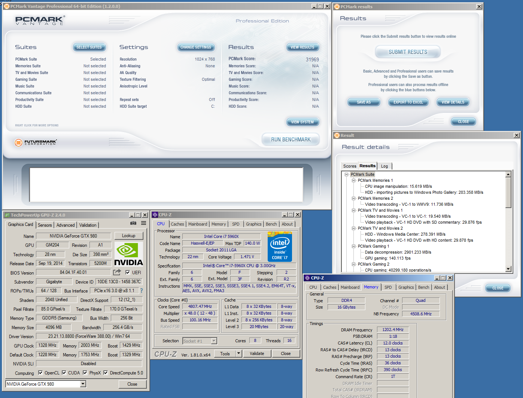Click the PCMark Vantage title bar icon
The width and height of the screenshot is (523, 398).
[6, 6]
